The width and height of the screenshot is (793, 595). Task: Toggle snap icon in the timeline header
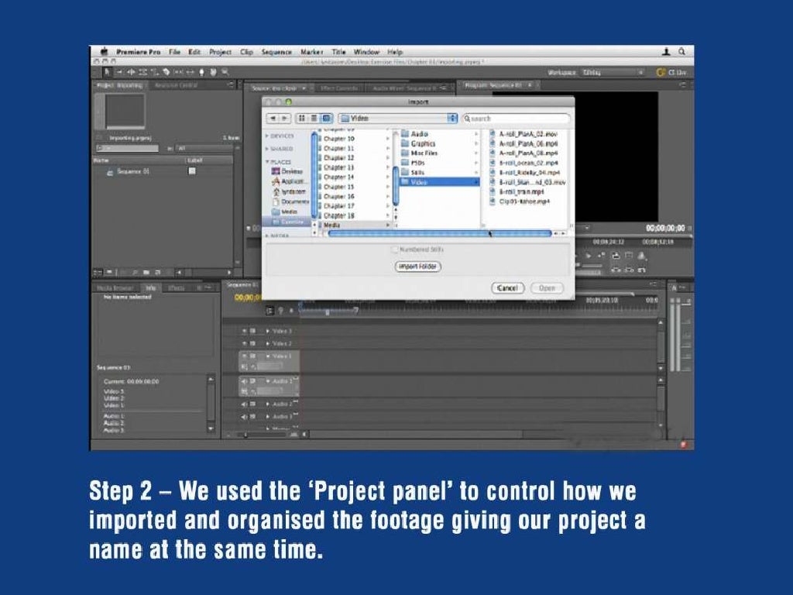[x=269, y=310]
